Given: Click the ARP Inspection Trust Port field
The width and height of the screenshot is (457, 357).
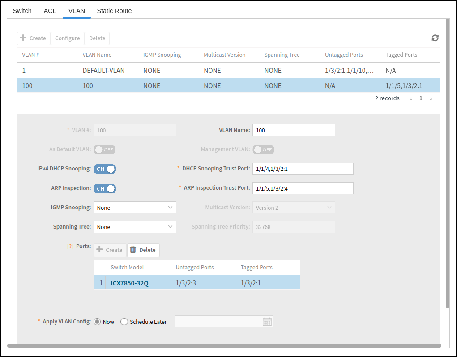Looking at the screenshot, I should (303, 188).
